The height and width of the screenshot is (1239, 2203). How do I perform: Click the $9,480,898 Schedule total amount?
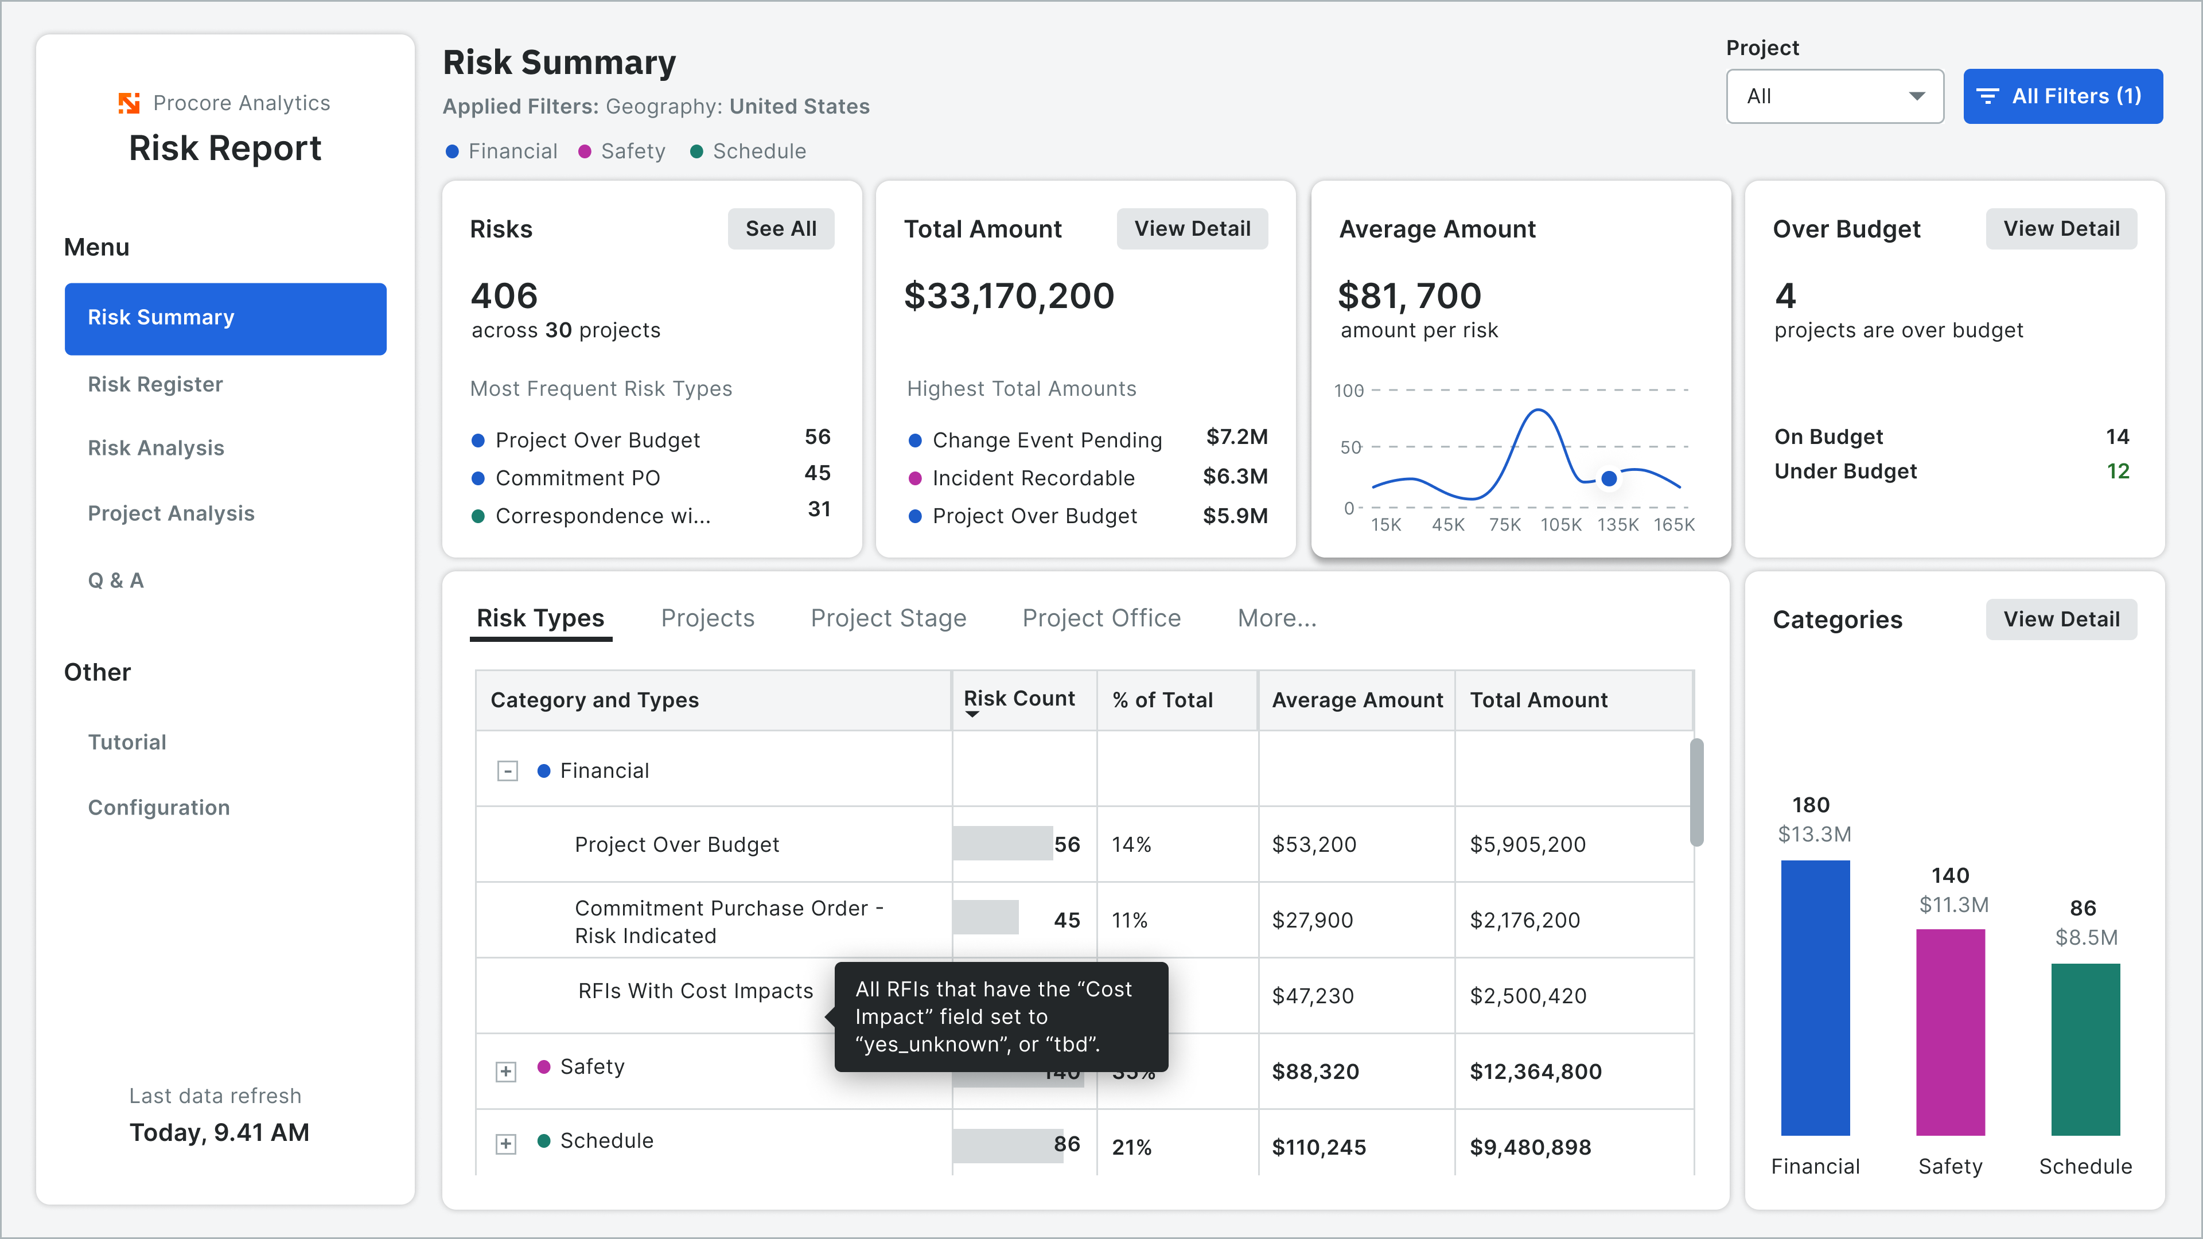1530,1147
